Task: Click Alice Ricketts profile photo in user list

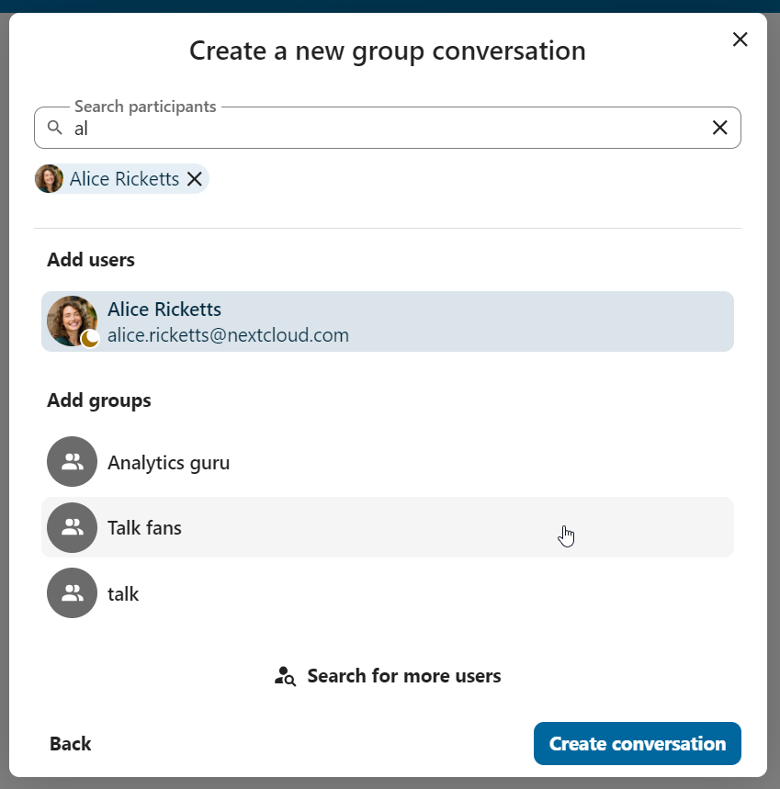Action: point(71,320)
